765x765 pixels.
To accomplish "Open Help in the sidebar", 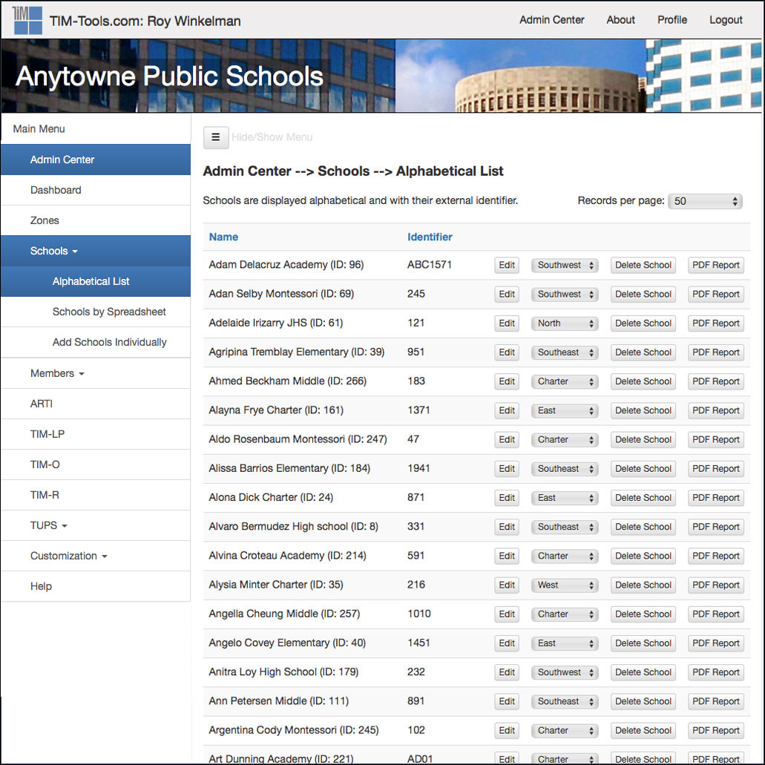I will pyautogui.click(x=96, y=586).
